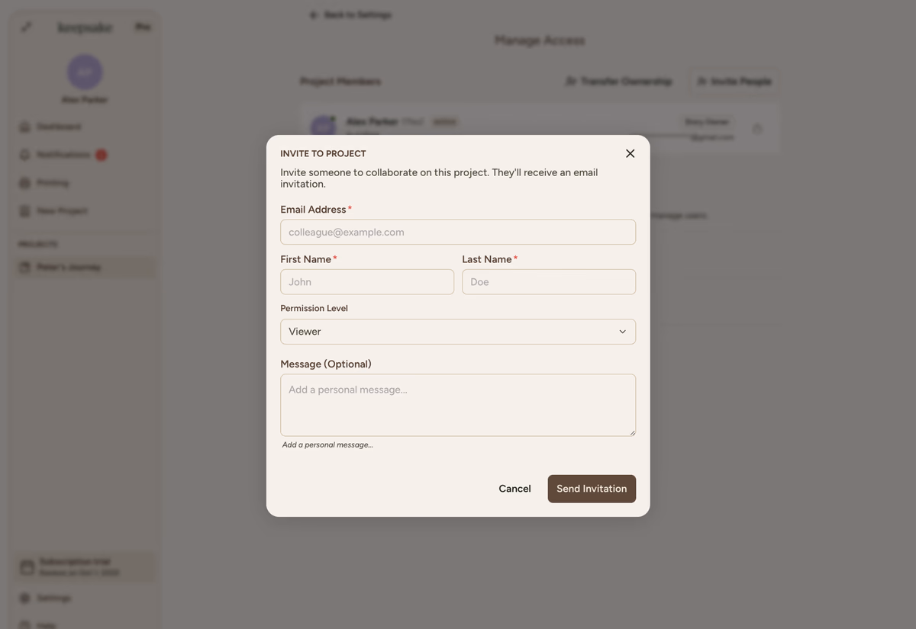916x629 pixels.
Task: Click the New Project icon in sidebar
Action: 24,211
